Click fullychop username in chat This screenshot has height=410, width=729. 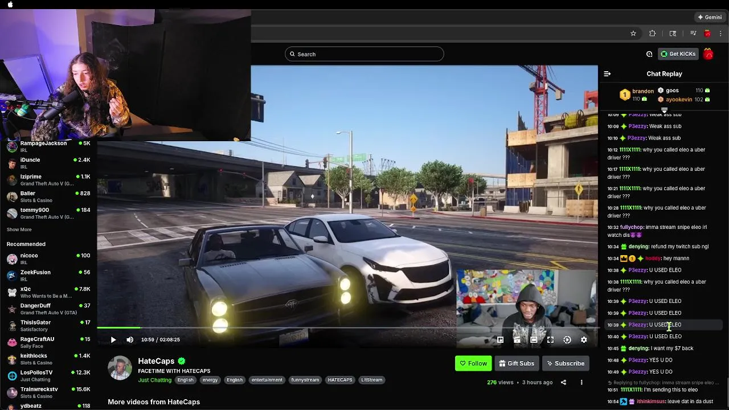click(631, 227)
